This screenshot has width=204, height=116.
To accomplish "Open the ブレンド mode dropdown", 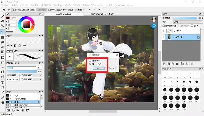I will (x=188, y=22).
